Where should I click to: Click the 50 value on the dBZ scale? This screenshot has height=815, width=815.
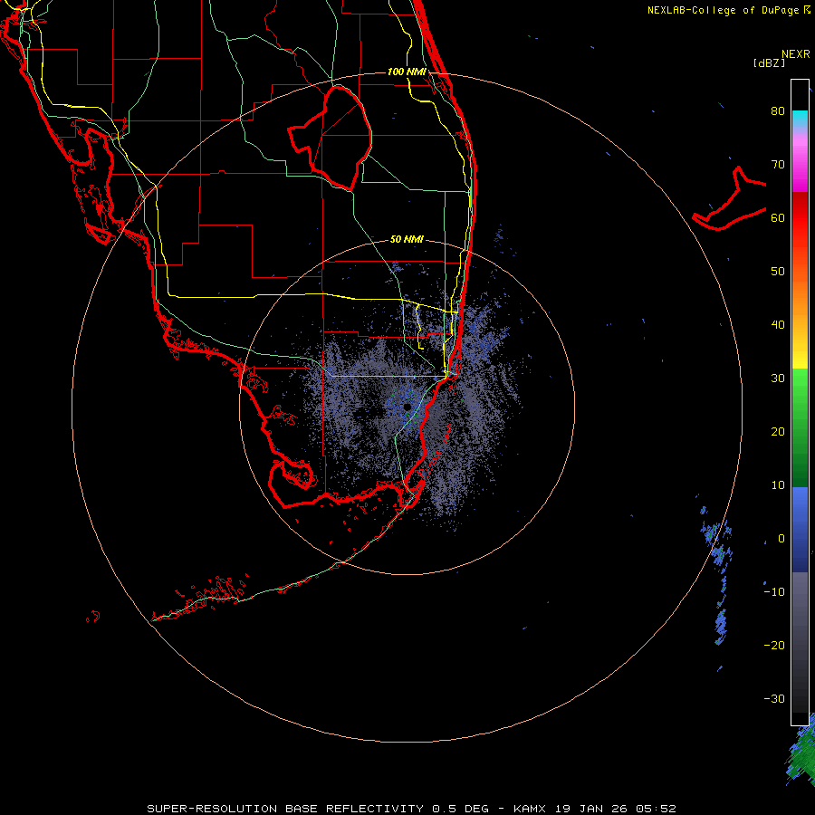(x=778, y=272)
